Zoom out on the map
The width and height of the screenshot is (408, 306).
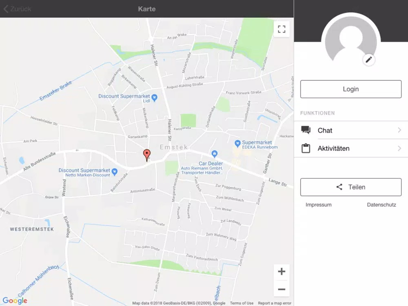[x=282, y=289]
